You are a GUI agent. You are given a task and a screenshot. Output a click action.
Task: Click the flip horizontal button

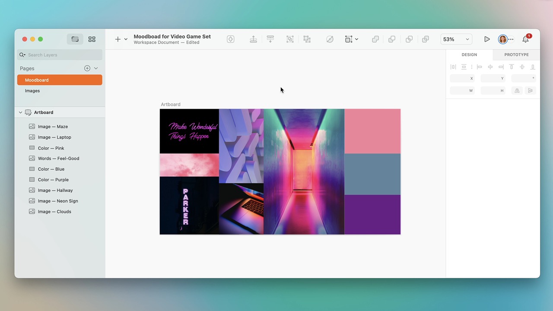click(517, 91)
